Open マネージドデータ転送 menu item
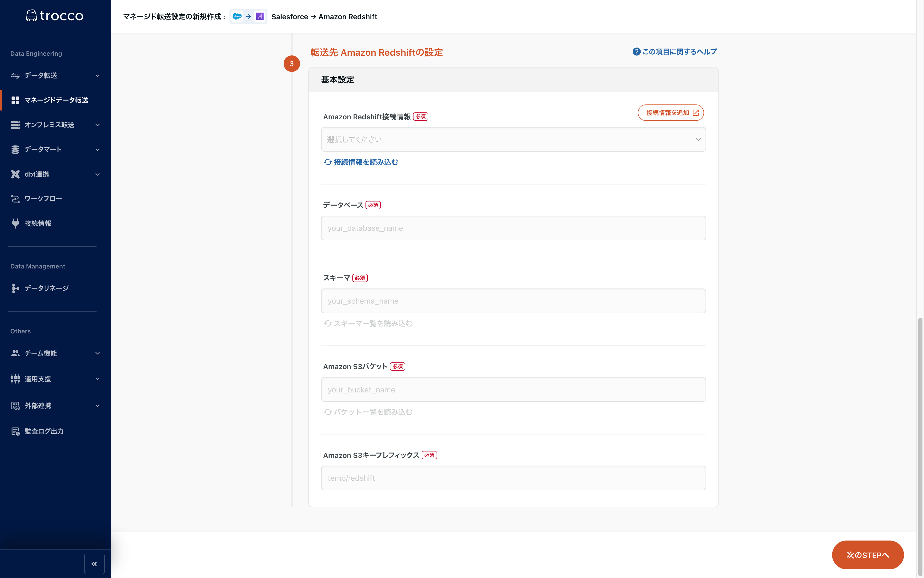The image size is (924, 578). [x=55, y=100]
